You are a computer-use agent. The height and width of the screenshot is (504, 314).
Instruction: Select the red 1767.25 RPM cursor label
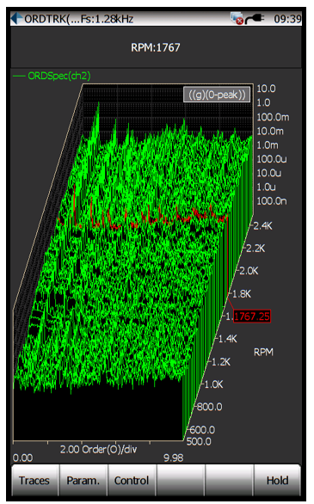click(252, 317)
